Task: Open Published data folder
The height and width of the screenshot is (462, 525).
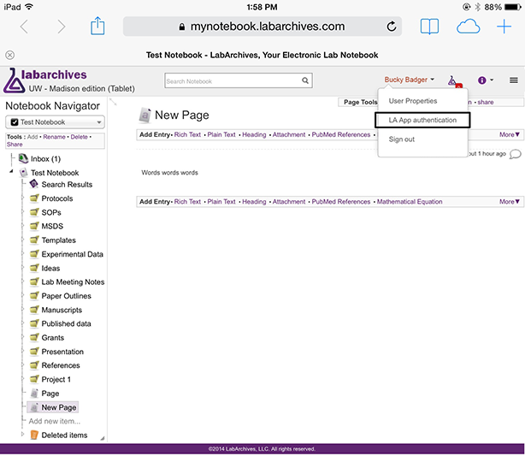Action: pos(66,323)
